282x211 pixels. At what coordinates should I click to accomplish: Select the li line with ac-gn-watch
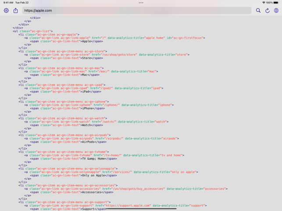pyautogui.click(x=63, y=118)
